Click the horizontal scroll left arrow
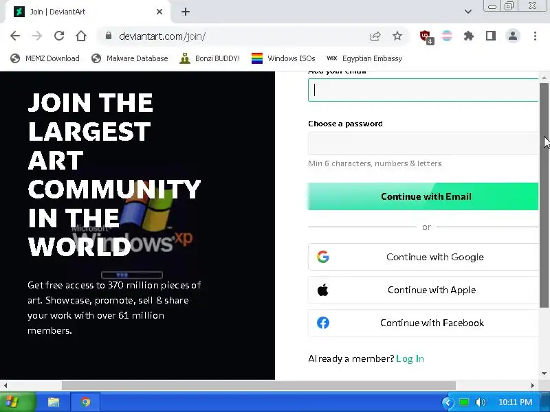The image size is (550, 412). coord(5,385)
